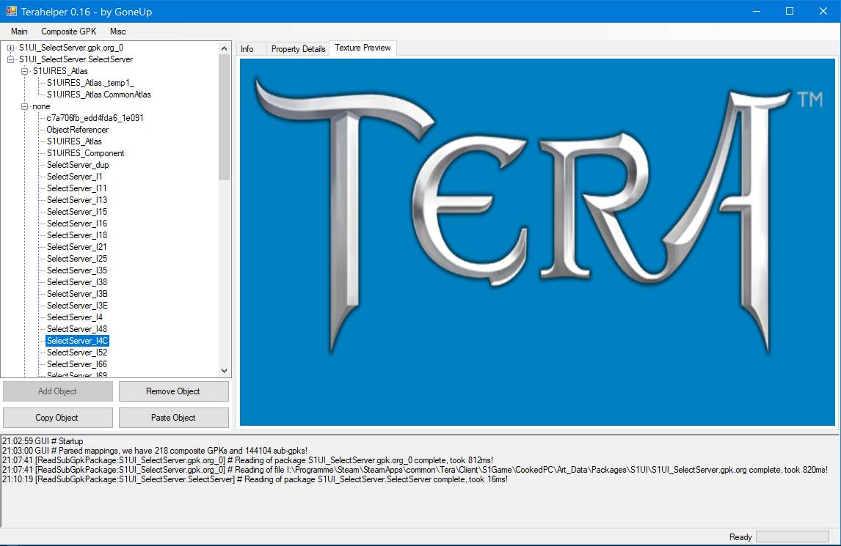This screenshot has height=546, width=841.
Task: Select ObjectReferencer in tree
Action: (x=78, y=130)
